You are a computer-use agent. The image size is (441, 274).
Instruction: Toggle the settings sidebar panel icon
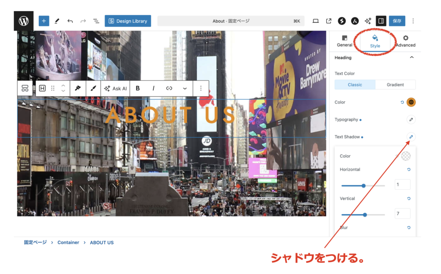381,21
